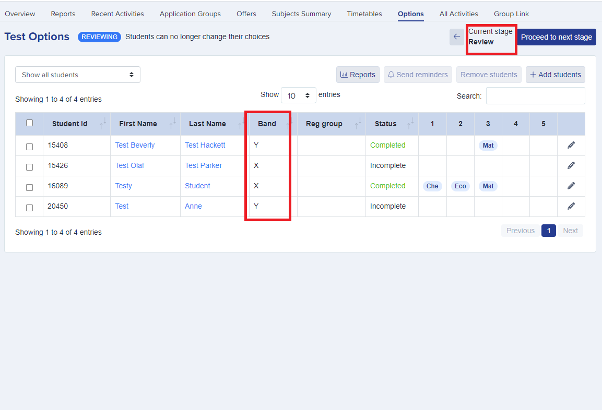
Task: Click the back arrow icon beside Current stage
Action: coord(456,37)
